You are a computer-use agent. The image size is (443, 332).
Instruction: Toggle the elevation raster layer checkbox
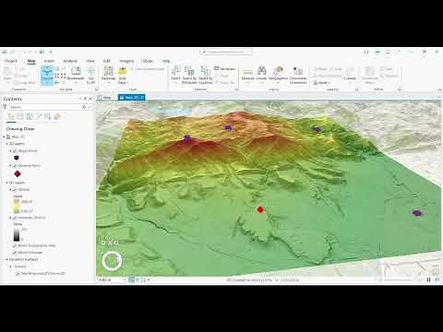click(15, 190)
